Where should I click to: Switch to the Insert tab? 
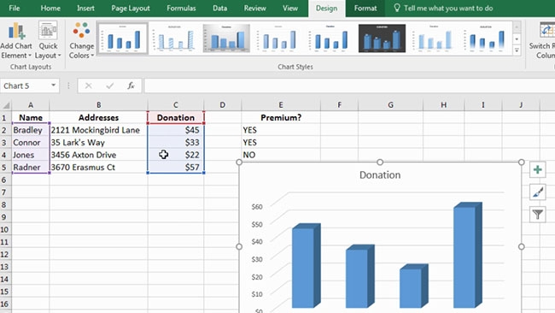pos(85,9)
